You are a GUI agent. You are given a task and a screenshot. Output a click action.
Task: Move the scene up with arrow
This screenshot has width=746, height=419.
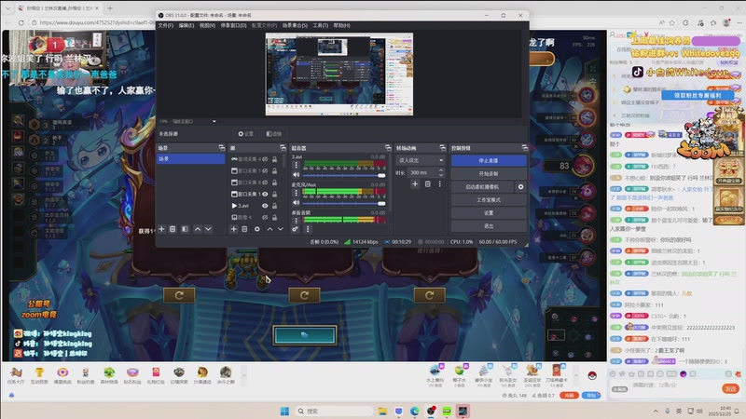[198, 229]
